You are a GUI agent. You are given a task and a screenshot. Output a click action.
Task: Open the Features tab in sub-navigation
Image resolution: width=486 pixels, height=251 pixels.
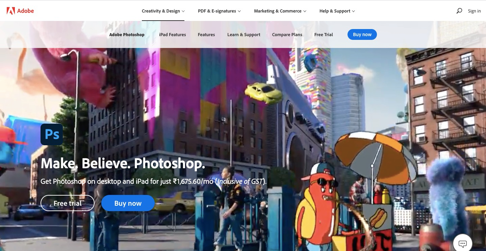tap(206, 34)
